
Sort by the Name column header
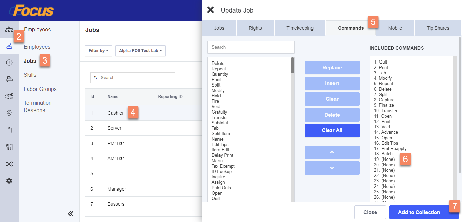(113, 97)
